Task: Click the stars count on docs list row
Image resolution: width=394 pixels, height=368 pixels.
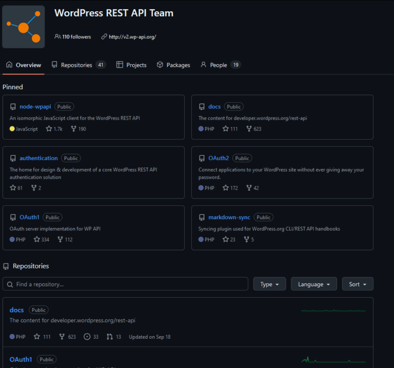Action: click(42, 337)
